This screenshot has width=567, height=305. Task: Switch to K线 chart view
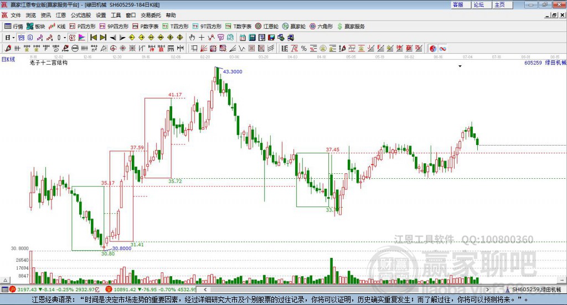(x=57, y=27)
